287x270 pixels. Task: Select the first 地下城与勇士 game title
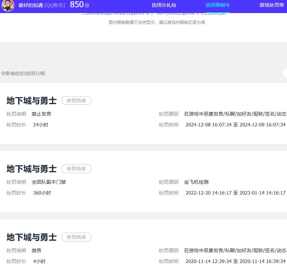[31, 100]
